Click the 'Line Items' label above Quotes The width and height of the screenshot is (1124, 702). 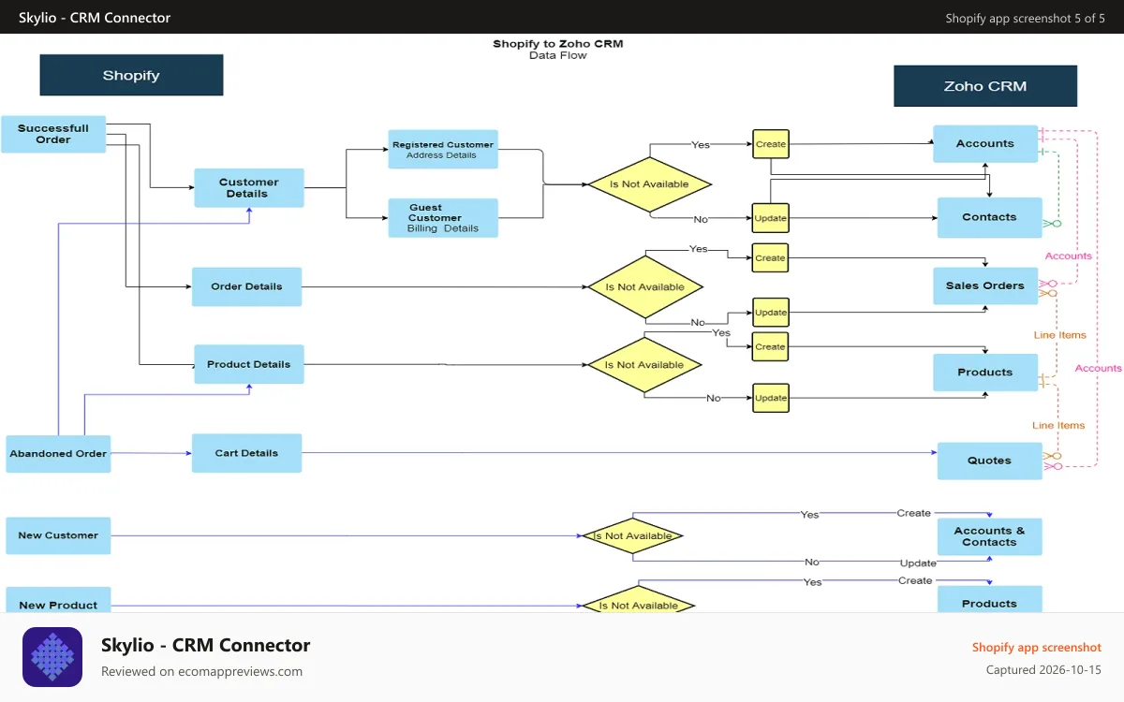click(x=1058, y=425)
